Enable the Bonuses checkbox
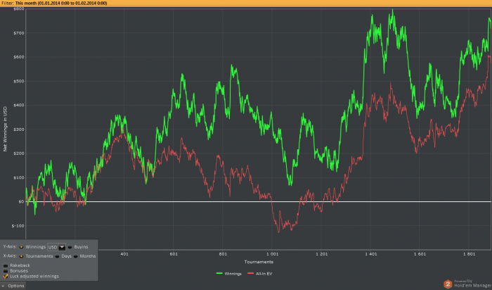This screenshot has height=290, width=492. 6,271
